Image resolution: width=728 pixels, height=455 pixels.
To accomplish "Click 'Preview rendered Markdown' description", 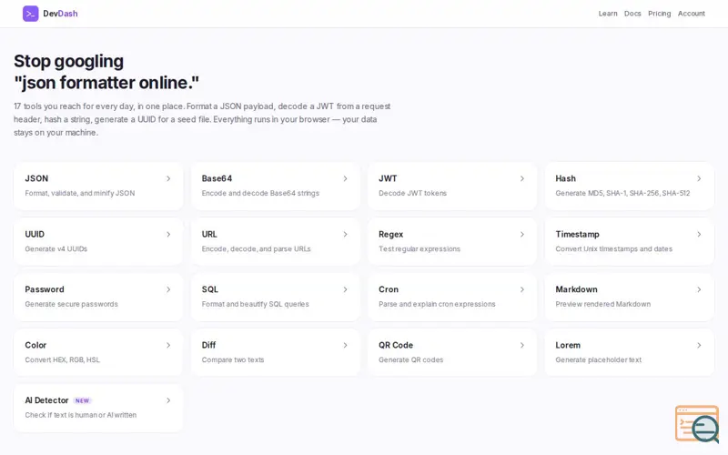I will pyautogui.click(x=603, y=304).
